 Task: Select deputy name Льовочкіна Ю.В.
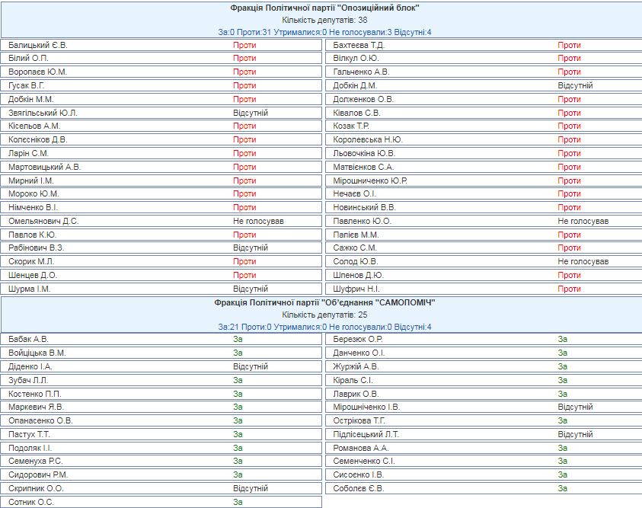pos(365,153)
